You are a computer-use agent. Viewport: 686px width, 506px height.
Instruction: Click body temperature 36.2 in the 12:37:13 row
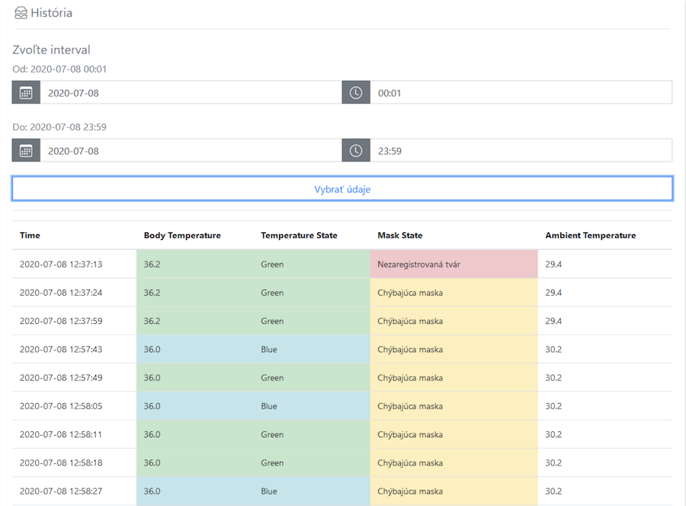[x=152, y=264]
